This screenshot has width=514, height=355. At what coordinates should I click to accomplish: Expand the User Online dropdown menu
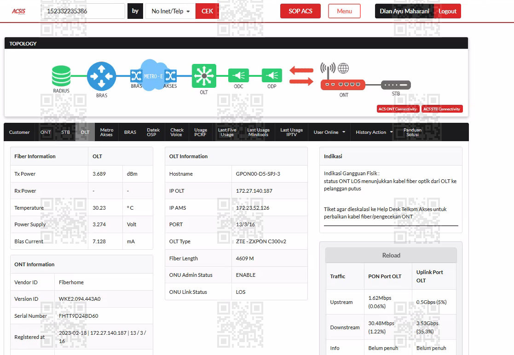pyautogui.click(x=329, y=132)
